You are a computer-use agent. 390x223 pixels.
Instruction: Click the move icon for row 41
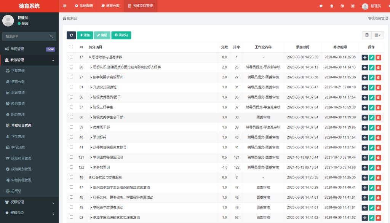click(364, 148)
